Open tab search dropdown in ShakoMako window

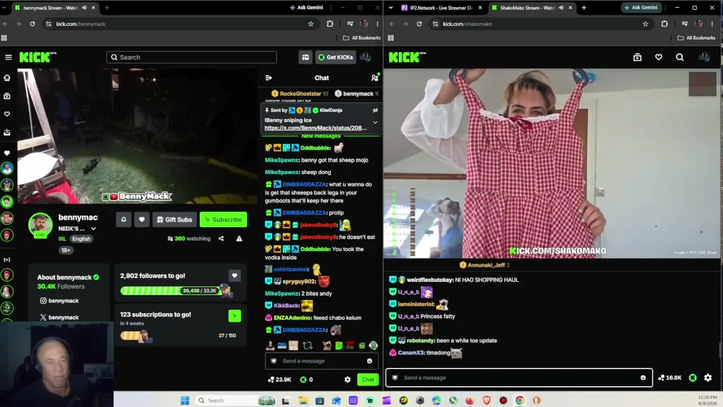tap(390, 8)
